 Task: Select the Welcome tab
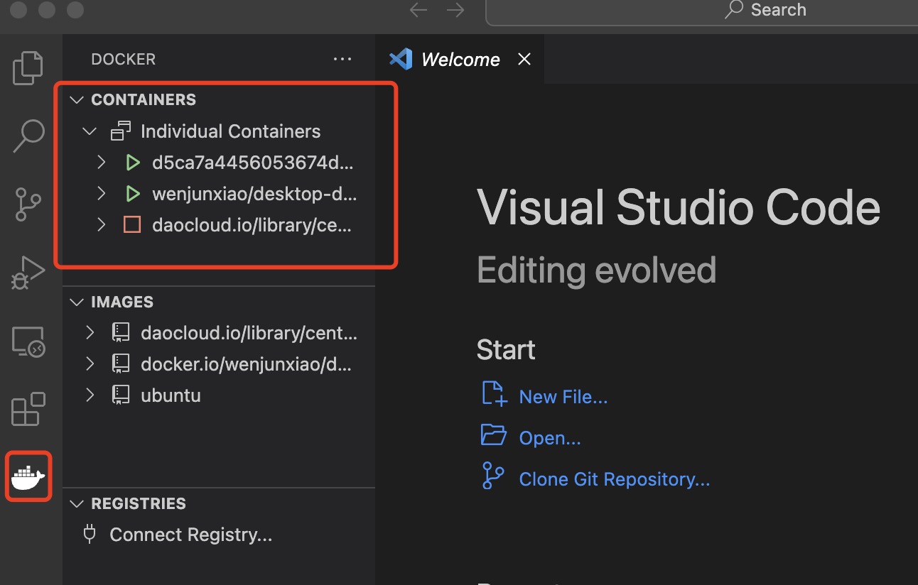point(460,60)
